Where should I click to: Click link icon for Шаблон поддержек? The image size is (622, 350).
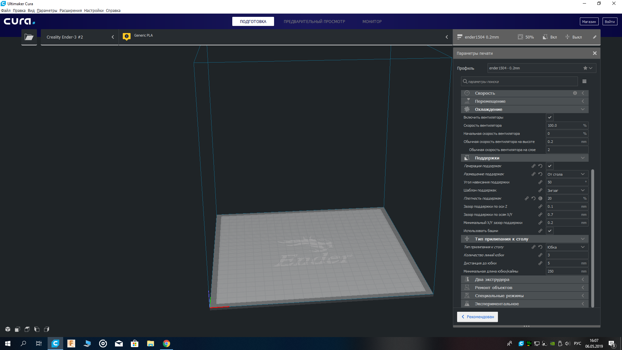click(x=540, y=190)
